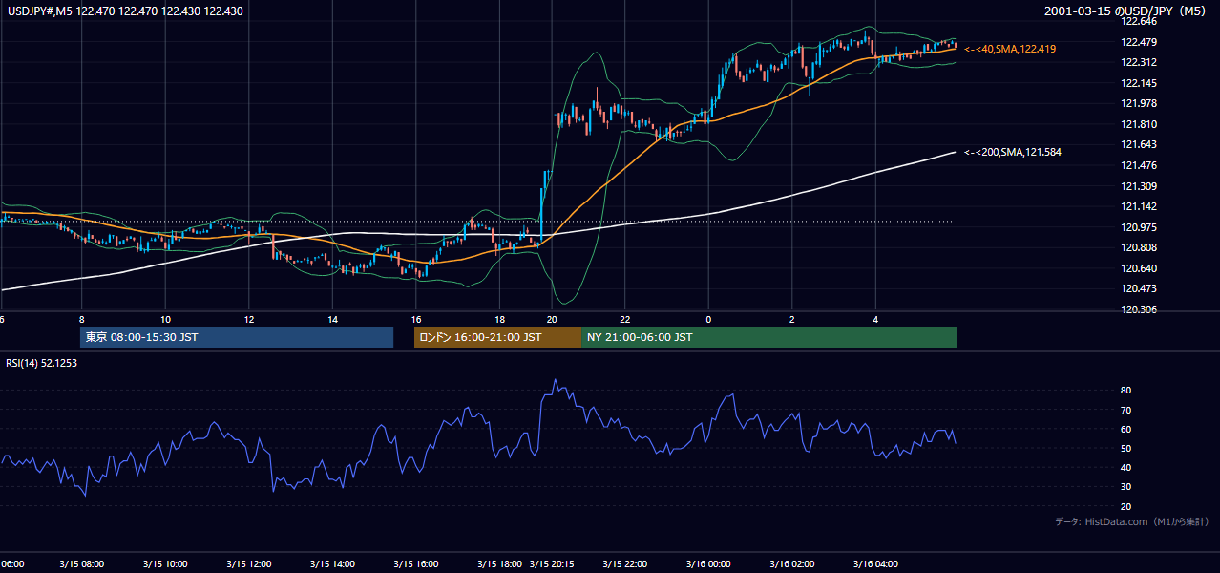Click the RSI(14) 52.1253 indicator label
Screen dimensions: 1220x573
pos(42,363)
